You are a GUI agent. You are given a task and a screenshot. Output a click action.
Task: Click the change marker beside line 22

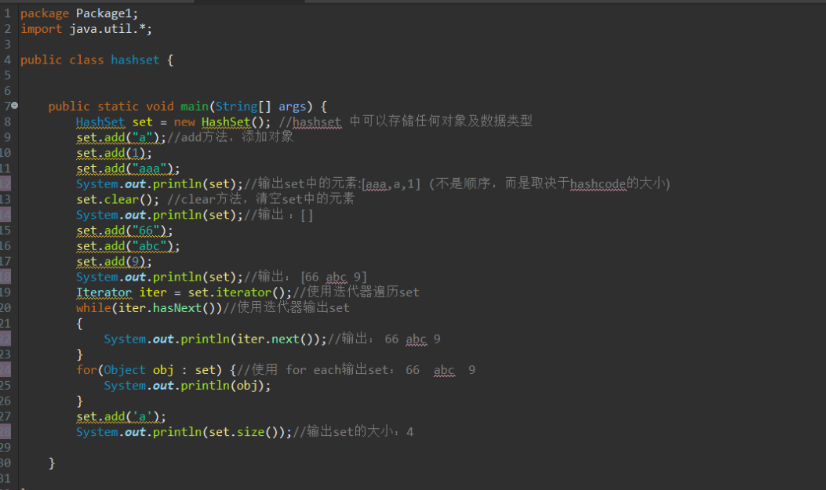(5, 339)
